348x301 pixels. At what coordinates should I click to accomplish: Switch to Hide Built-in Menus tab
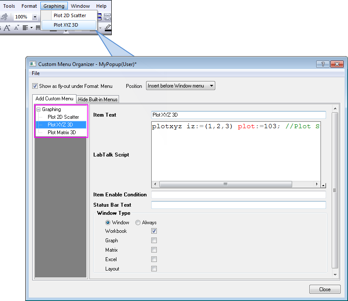click(98, 99)
